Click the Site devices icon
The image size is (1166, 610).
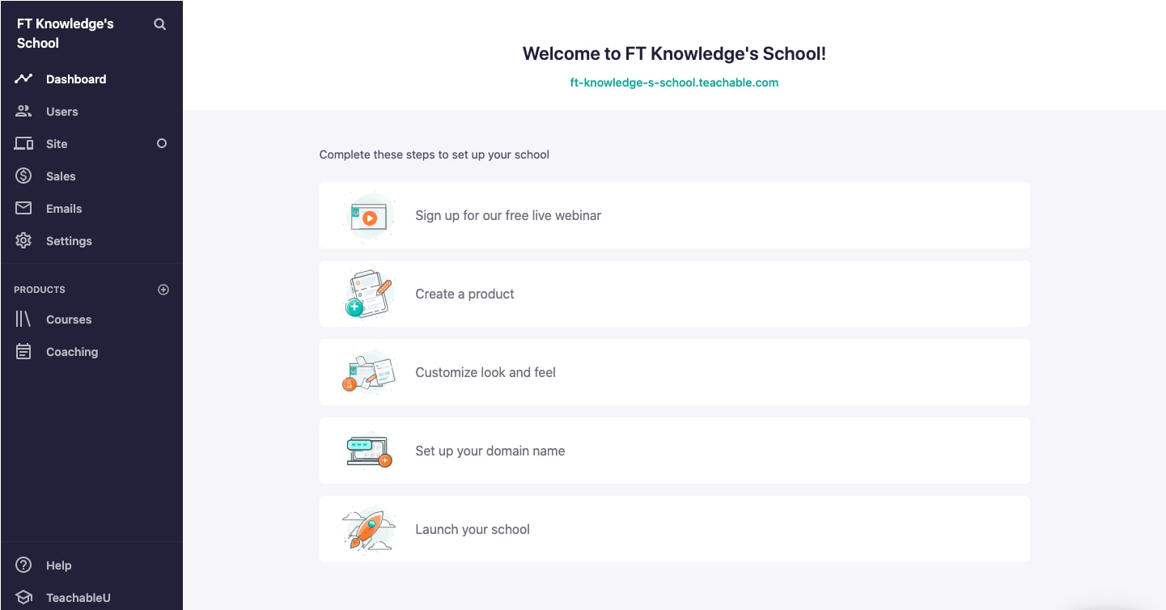coord(23,143)
